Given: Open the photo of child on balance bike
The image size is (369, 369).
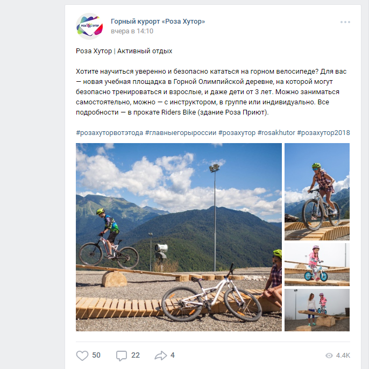Looking at the screenshot, I should tap(317, 265).
